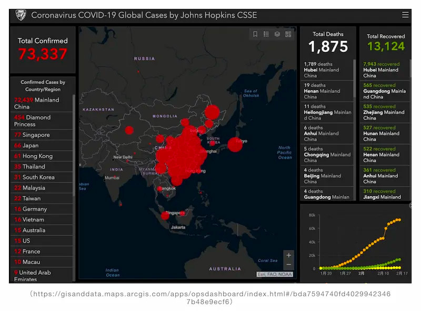Viewport: 421px width, 311px height.
Task: Select Japan in the country list
Action: click(42, 146)
